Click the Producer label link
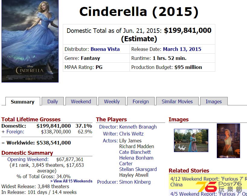This screenshot has width=247, height=196. click(x=107, y=182)
